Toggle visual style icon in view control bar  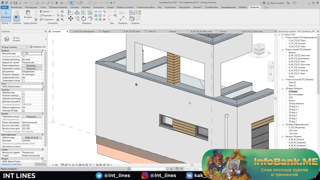[x=66, y=165]
